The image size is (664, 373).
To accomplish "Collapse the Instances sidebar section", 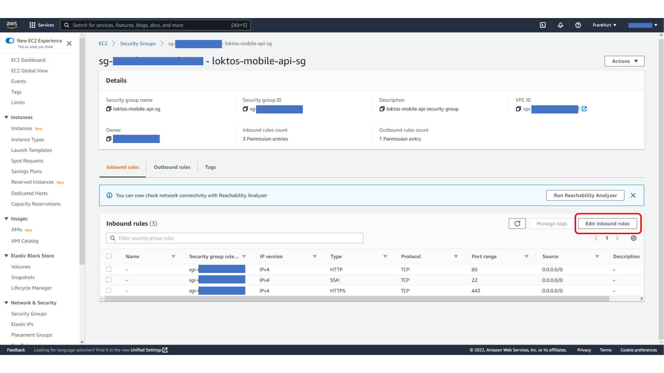I will [x=6, y=117].
